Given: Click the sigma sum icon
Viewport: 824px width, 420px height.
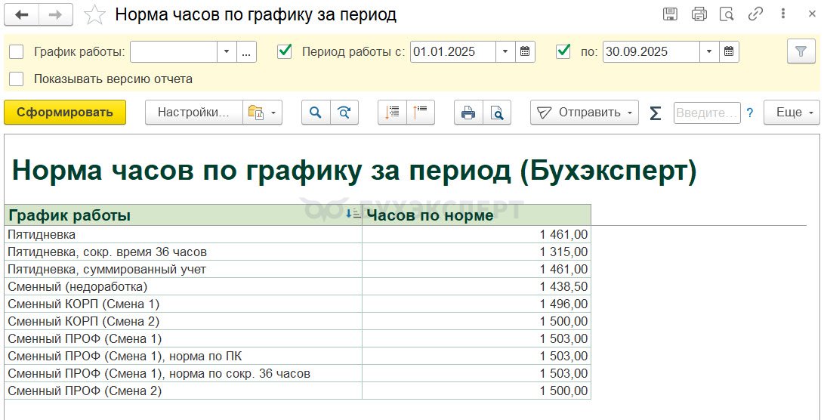Looking at the screenshot, I should [656, 113].
